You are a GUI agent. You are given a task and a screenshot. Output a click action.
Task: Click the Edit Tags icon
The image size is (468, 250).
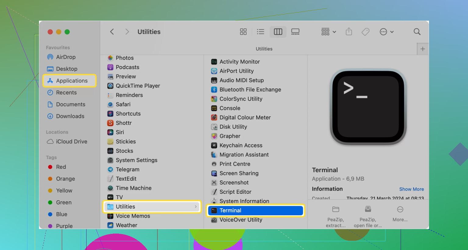tap(365, 32)
